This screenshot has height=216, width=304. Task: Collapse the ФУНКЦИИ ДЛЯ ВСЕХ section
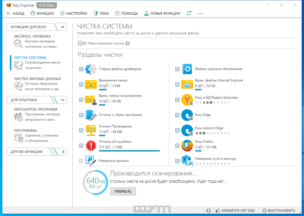click(x=62, y=27)
